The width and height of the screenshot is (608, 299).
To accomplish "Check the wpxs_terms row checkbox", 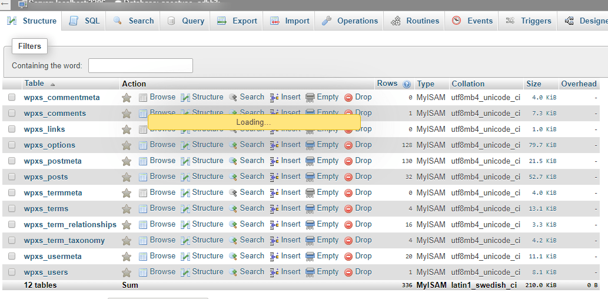I will pos(12,208).
